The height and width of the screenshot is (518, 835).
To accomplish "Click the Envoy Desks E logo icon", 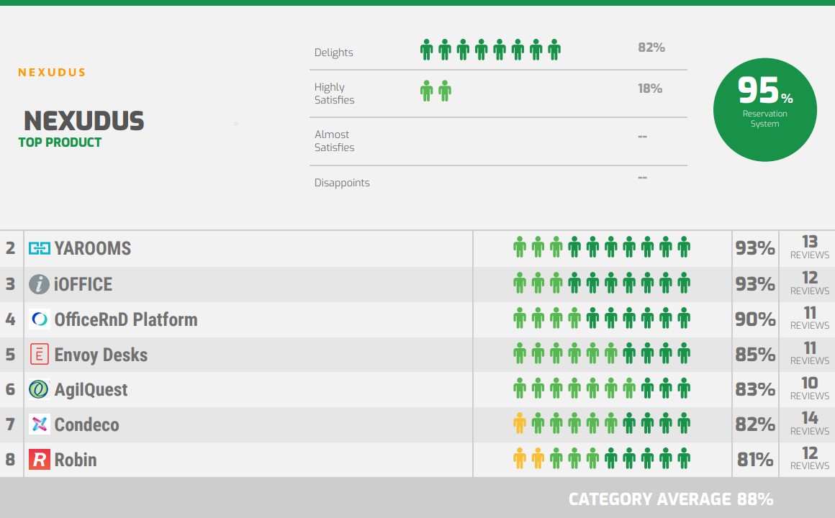I will coord(40,355).
